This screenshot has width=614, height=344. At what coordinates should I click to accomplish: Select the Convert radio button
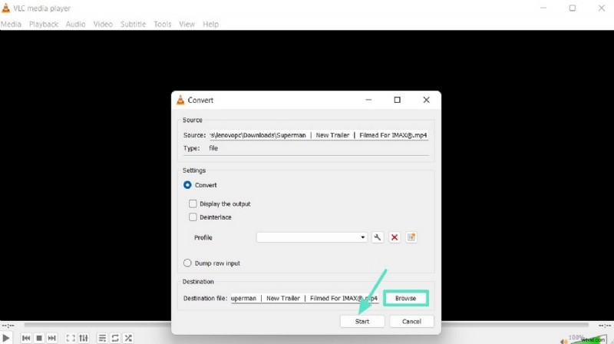coord(187,185)
